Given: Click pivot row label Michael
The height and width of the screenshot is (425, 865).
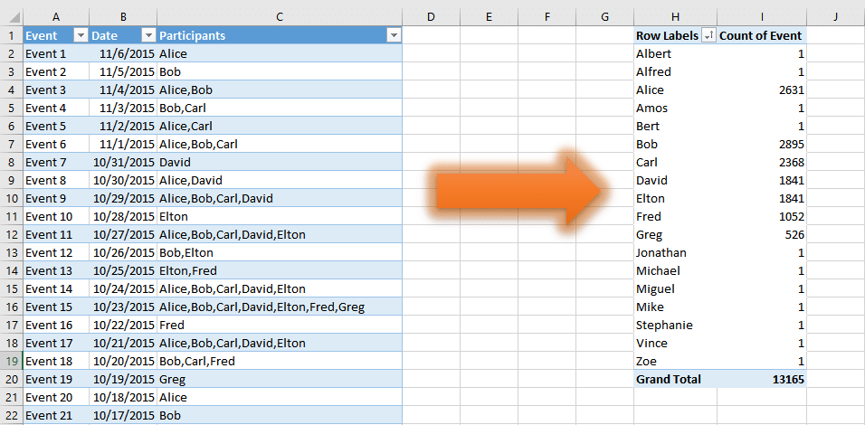Looking at the screenshot, I should pos(675,270).
